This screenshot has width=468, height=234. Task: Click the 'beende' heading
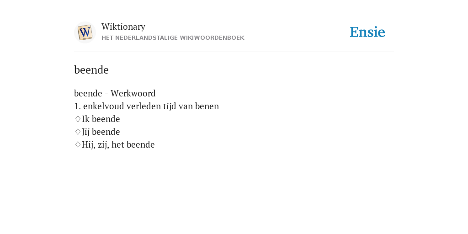pyautogui.click(x=91, y=70)
